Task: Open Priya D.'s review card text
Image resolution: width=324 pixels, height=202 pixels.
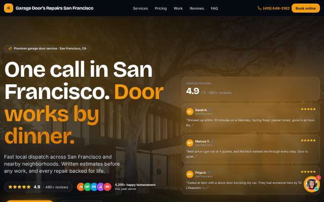Action: click(x=244, y=185)
